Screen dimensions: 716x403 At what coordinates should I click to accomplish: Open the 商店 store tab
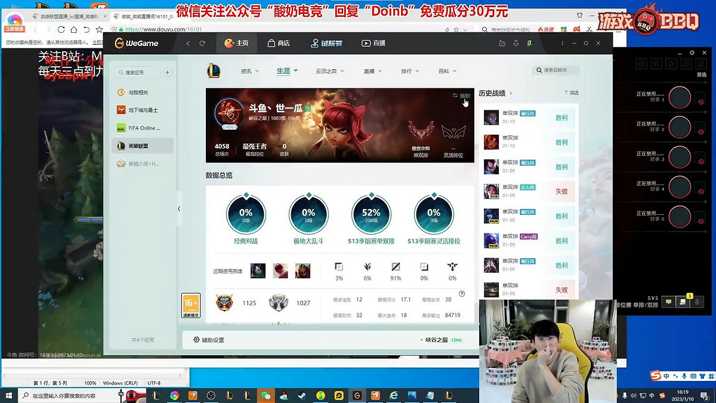(279, 43)
